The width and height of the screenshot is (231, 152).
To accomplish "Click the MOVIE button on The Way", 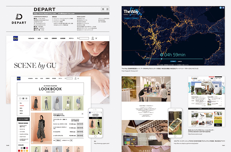I will [135, 18].
